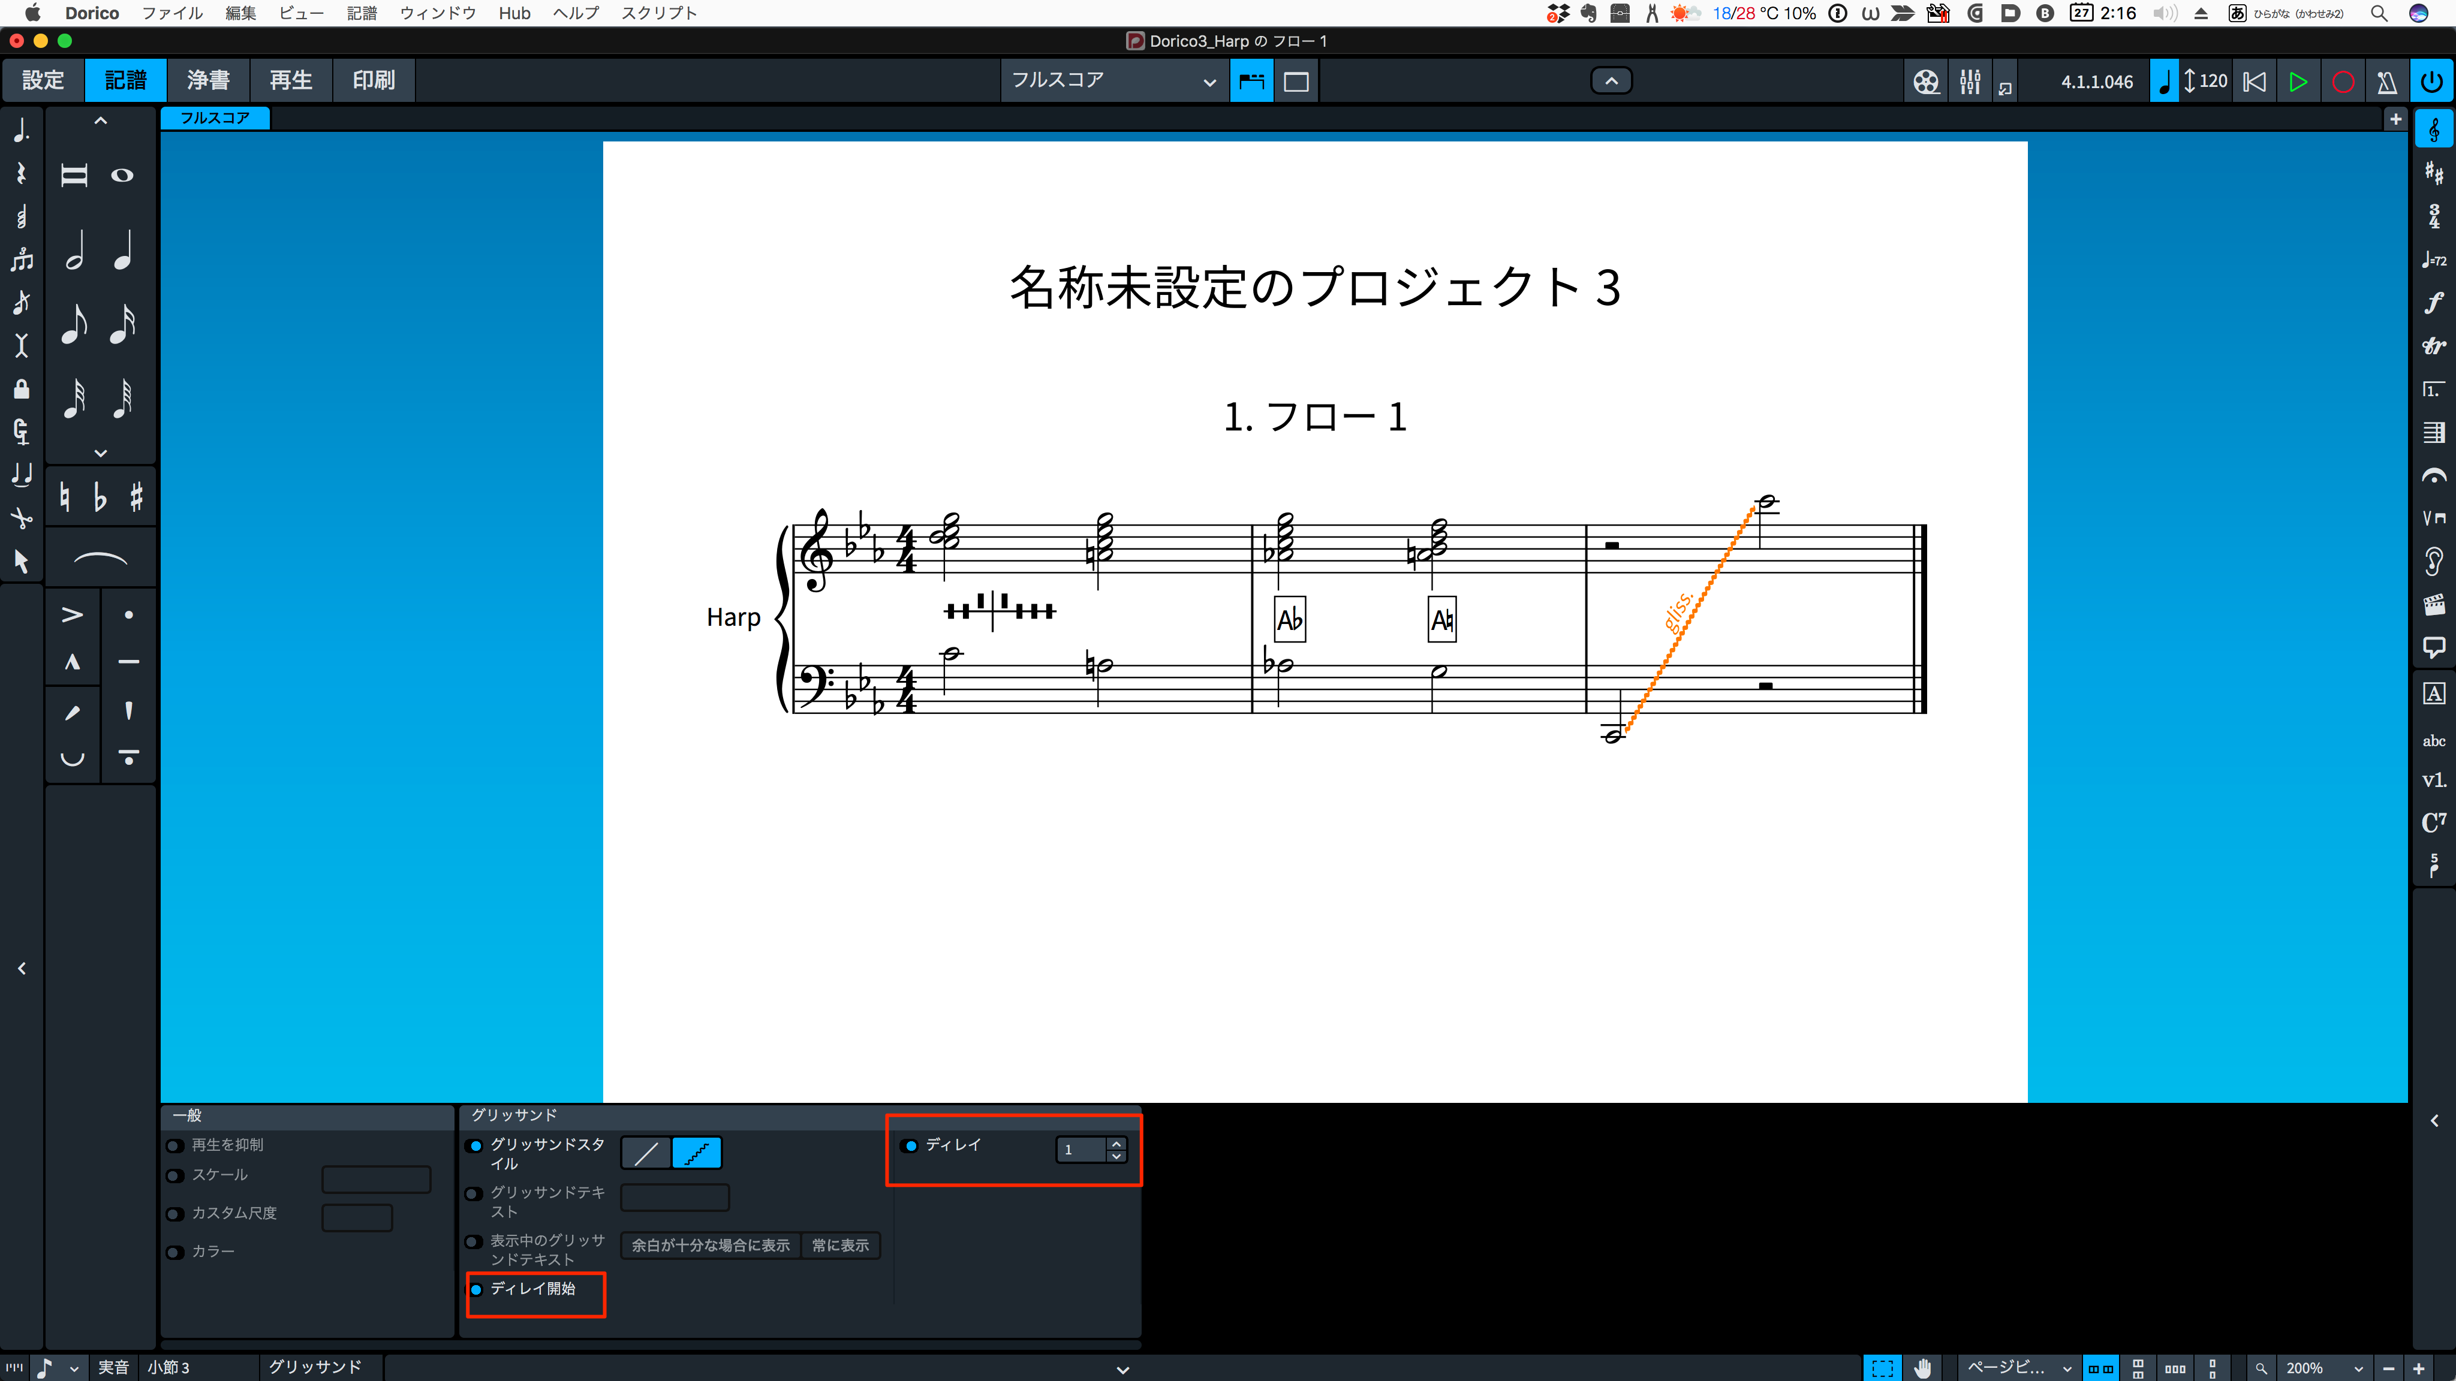Select the sharp accidental icon

136,496
